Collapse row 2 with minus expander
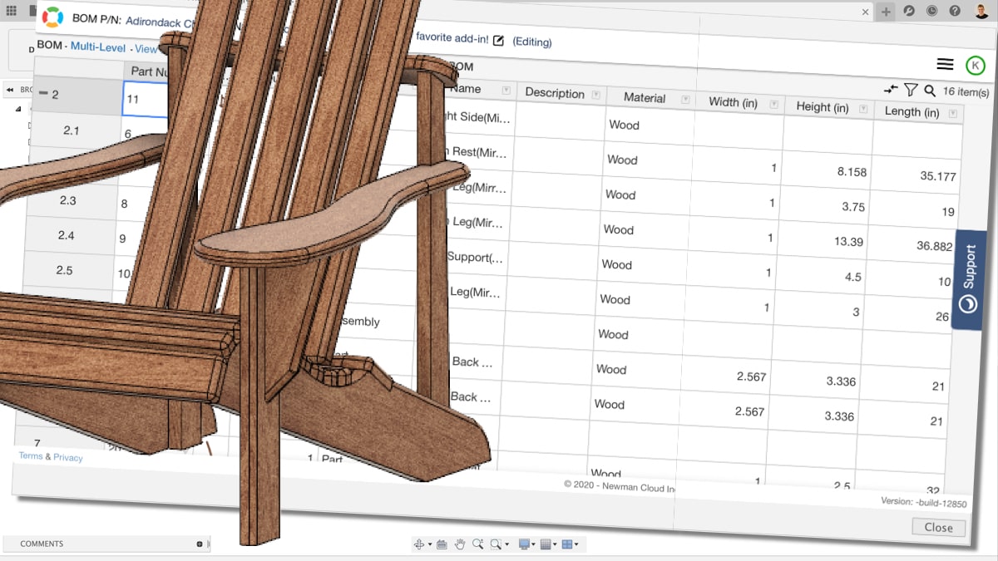 [x=43, y=93]
